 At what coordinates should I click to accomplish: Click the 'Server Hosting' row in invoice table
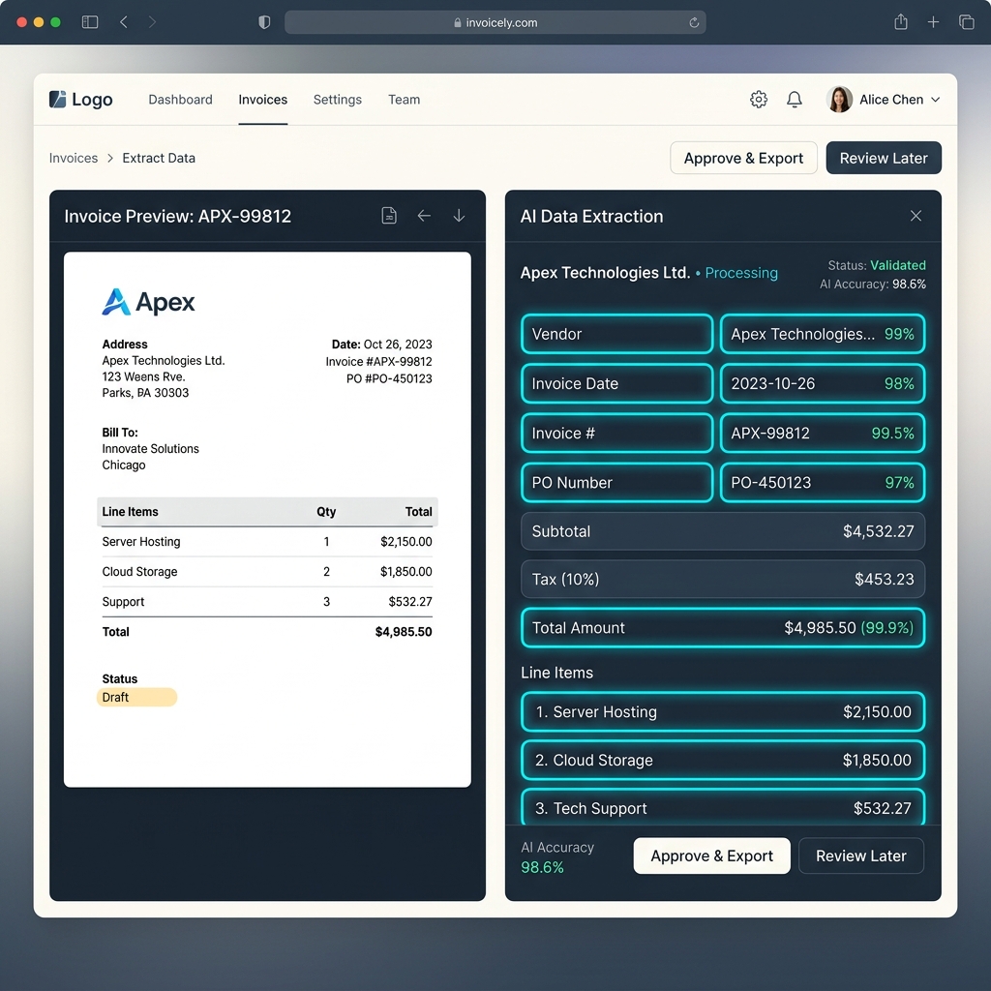point(267,542)
